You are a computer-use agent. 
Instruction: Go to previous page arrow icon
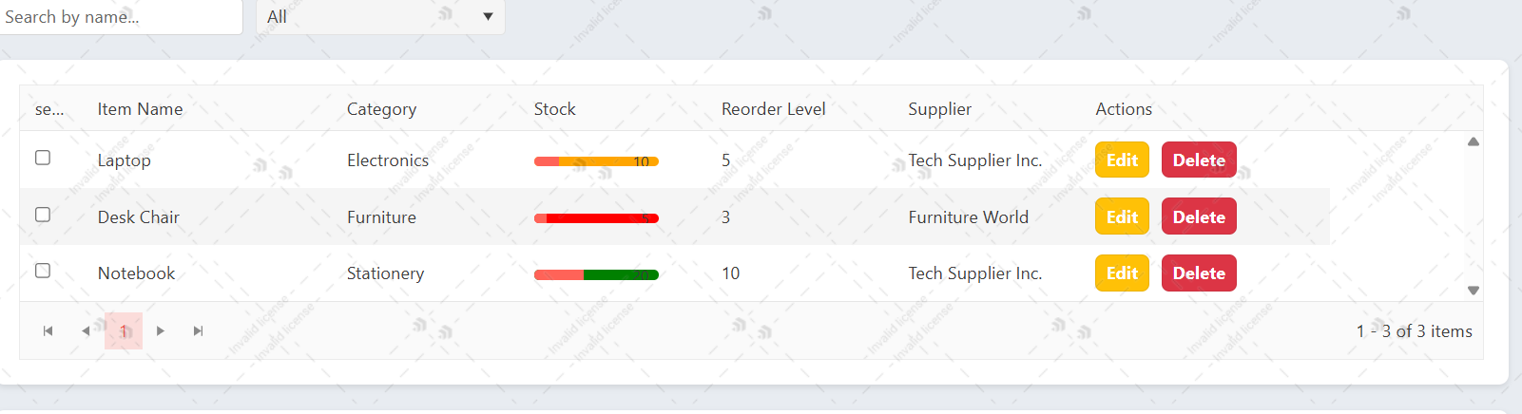[x=86, y=331]
